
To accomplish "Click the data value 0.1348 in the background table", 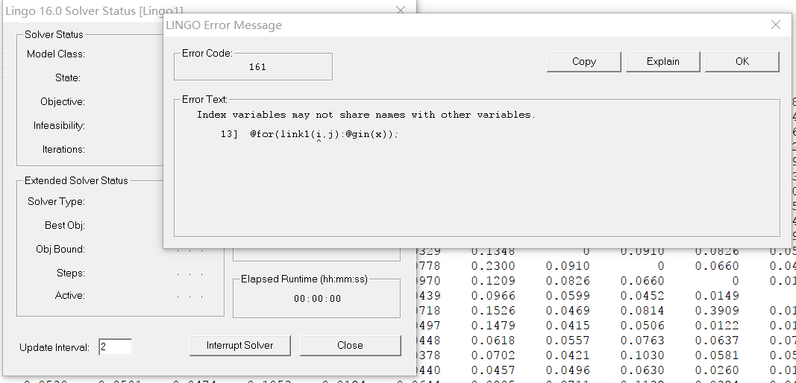I will pos(493,251).
